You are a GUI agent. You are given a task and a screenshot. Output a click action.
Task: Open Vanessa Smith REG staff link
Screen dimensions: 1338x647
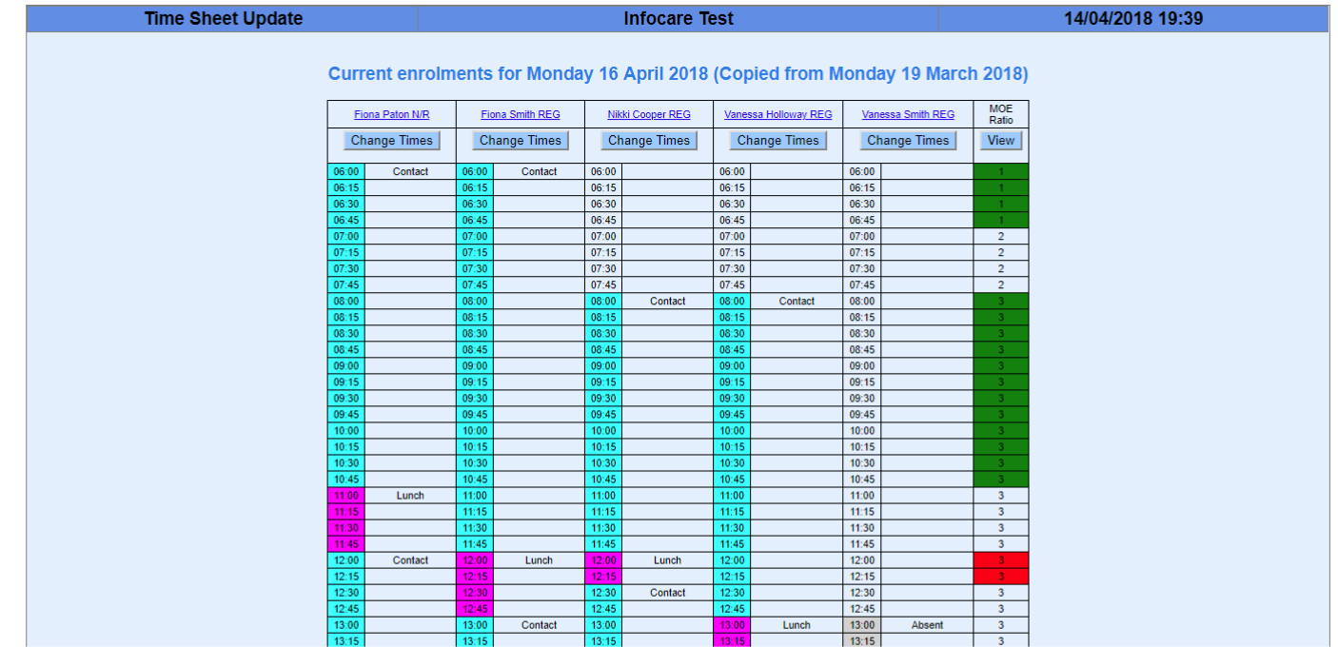(908, 114)
